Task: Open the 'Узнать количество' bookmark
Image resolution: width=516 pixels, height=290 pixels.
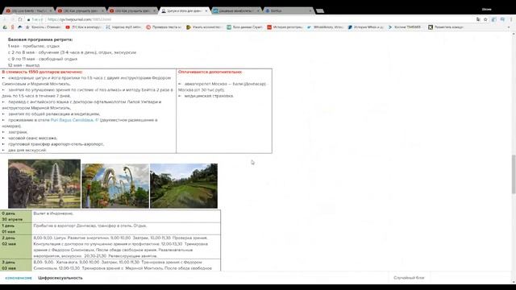Action: (204, 27)
